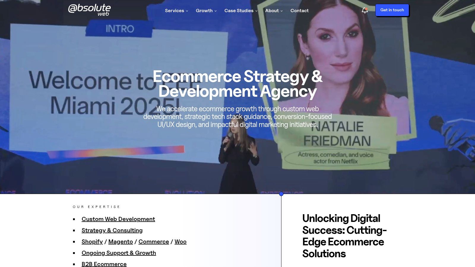Open the Ongoing Support & Growth link
The image size is (475, 267).
click(119, 253)
